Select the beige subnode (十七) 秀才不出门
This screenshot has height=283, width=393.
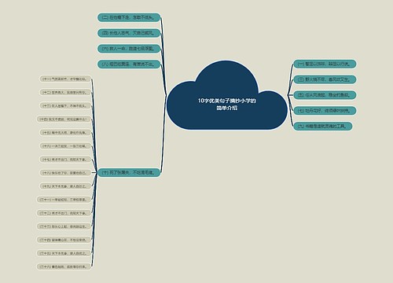click(x=65, y=160)
